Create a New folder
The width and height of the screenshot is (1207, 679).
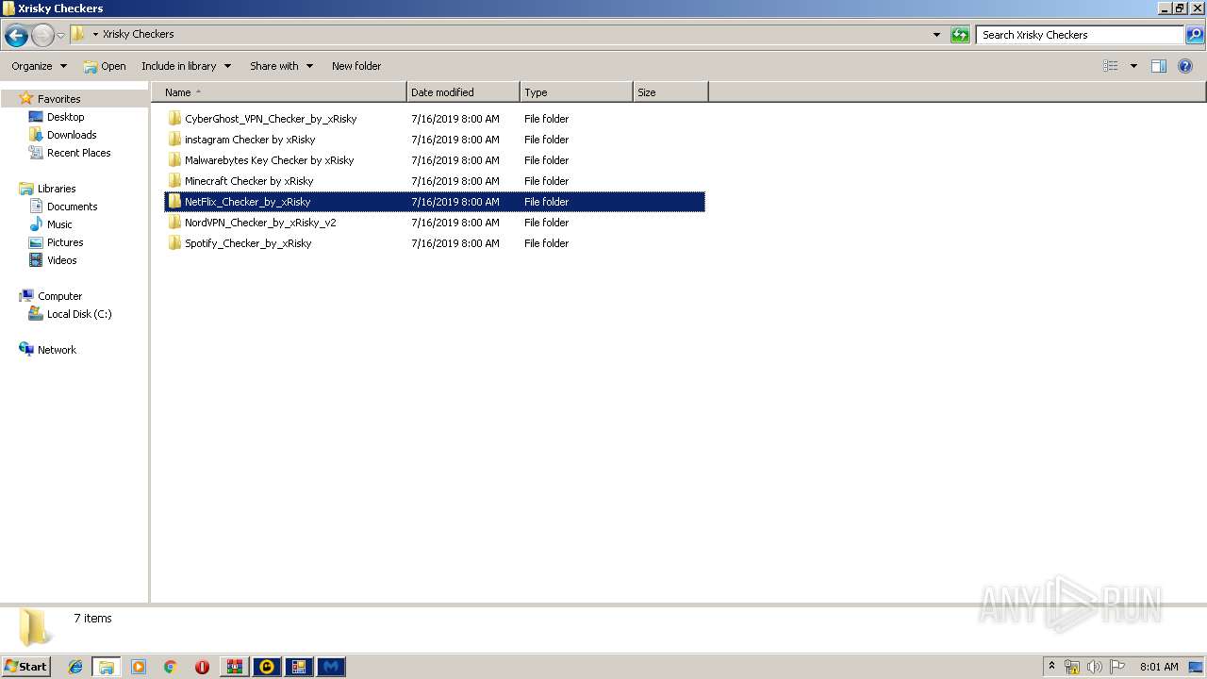(356, 66)
